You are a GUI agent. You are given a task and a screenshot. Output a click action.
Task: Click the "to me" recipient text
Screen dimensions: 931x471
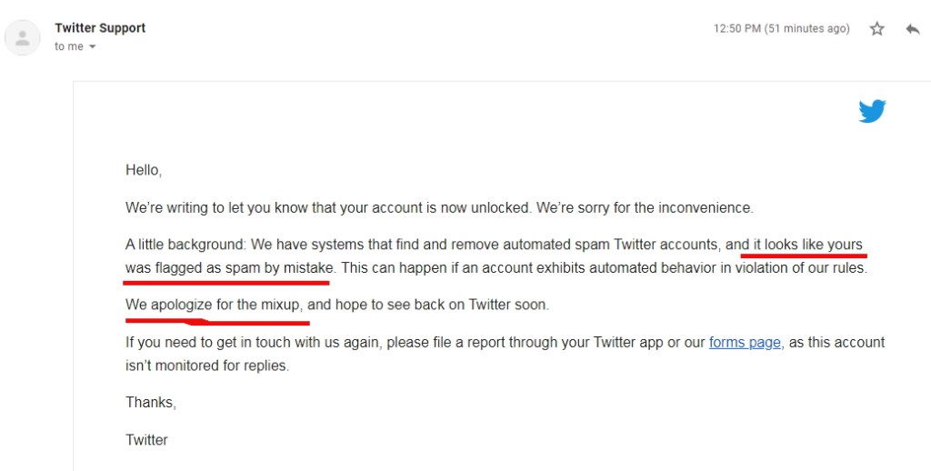click(69, 47)
